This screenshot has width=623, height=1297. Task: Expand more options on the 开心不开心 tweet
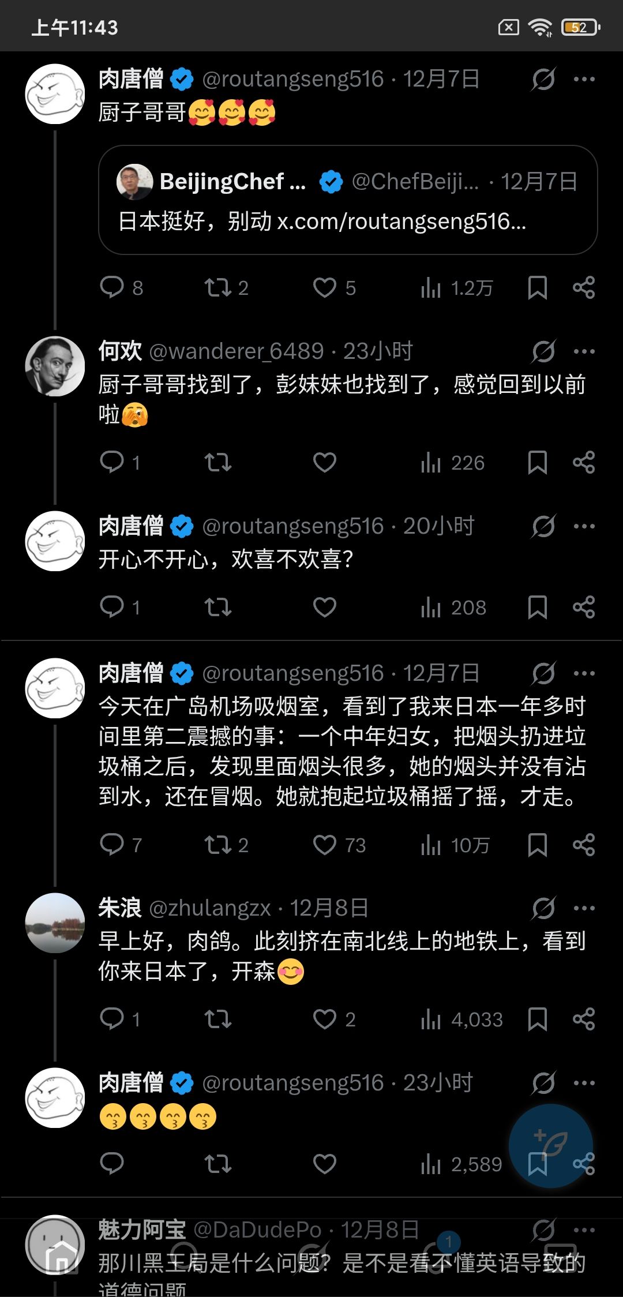[x=584, y=526]
